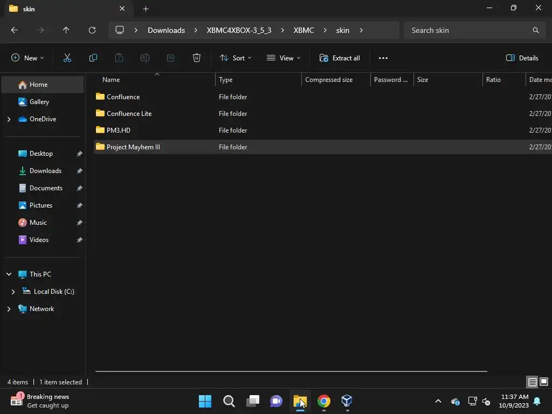Image resolution: width=552 pixels, height=414 pixels.
Task: Click the PC monitor icon in address bar
Action: (120, 30)
